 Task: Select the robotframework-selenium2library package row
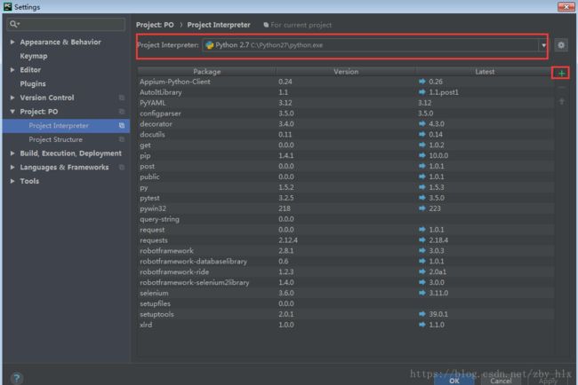click(346, 282)
